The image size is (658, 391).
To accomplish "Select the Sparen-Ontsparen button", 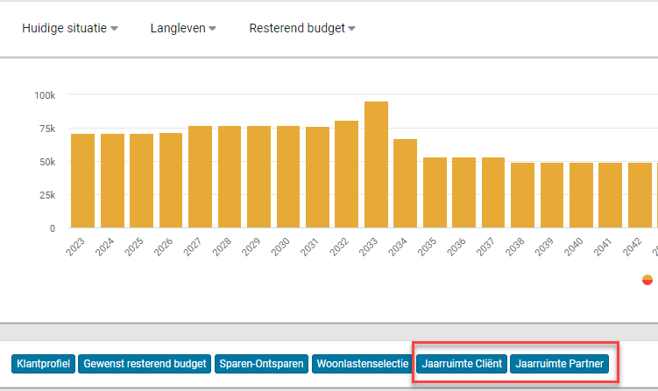I will point(261,363).
